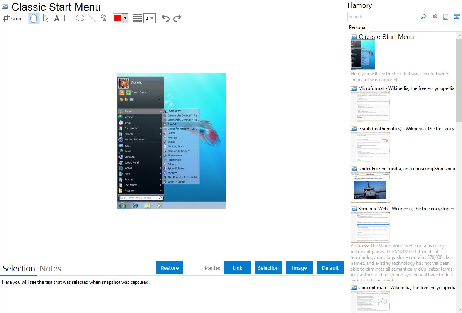Click the camera capture icon
Image resolution: width=462 pixels, height=313 pixels.
[x=435, y=17]
